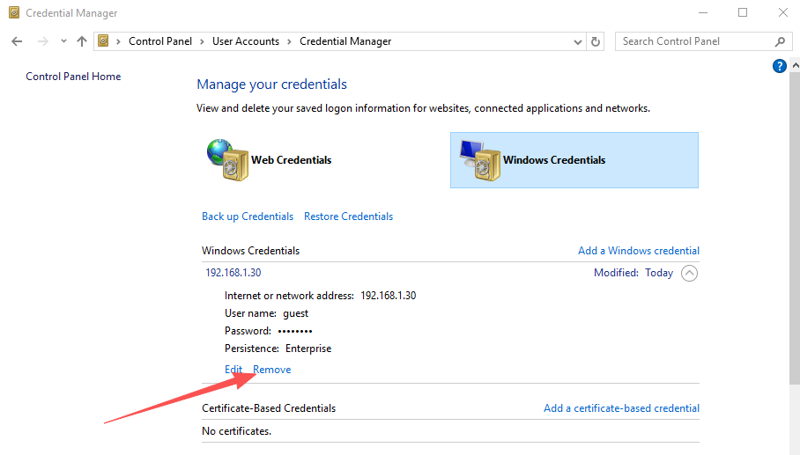The height and width of the screenshot is (455, 800).
Task: Select User Accounts in the breadcrumb
Action: coord(246,41)
